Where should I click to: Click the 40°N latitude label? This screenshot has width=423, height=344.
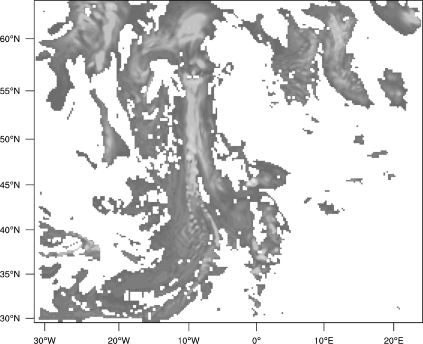pos(10,230)
